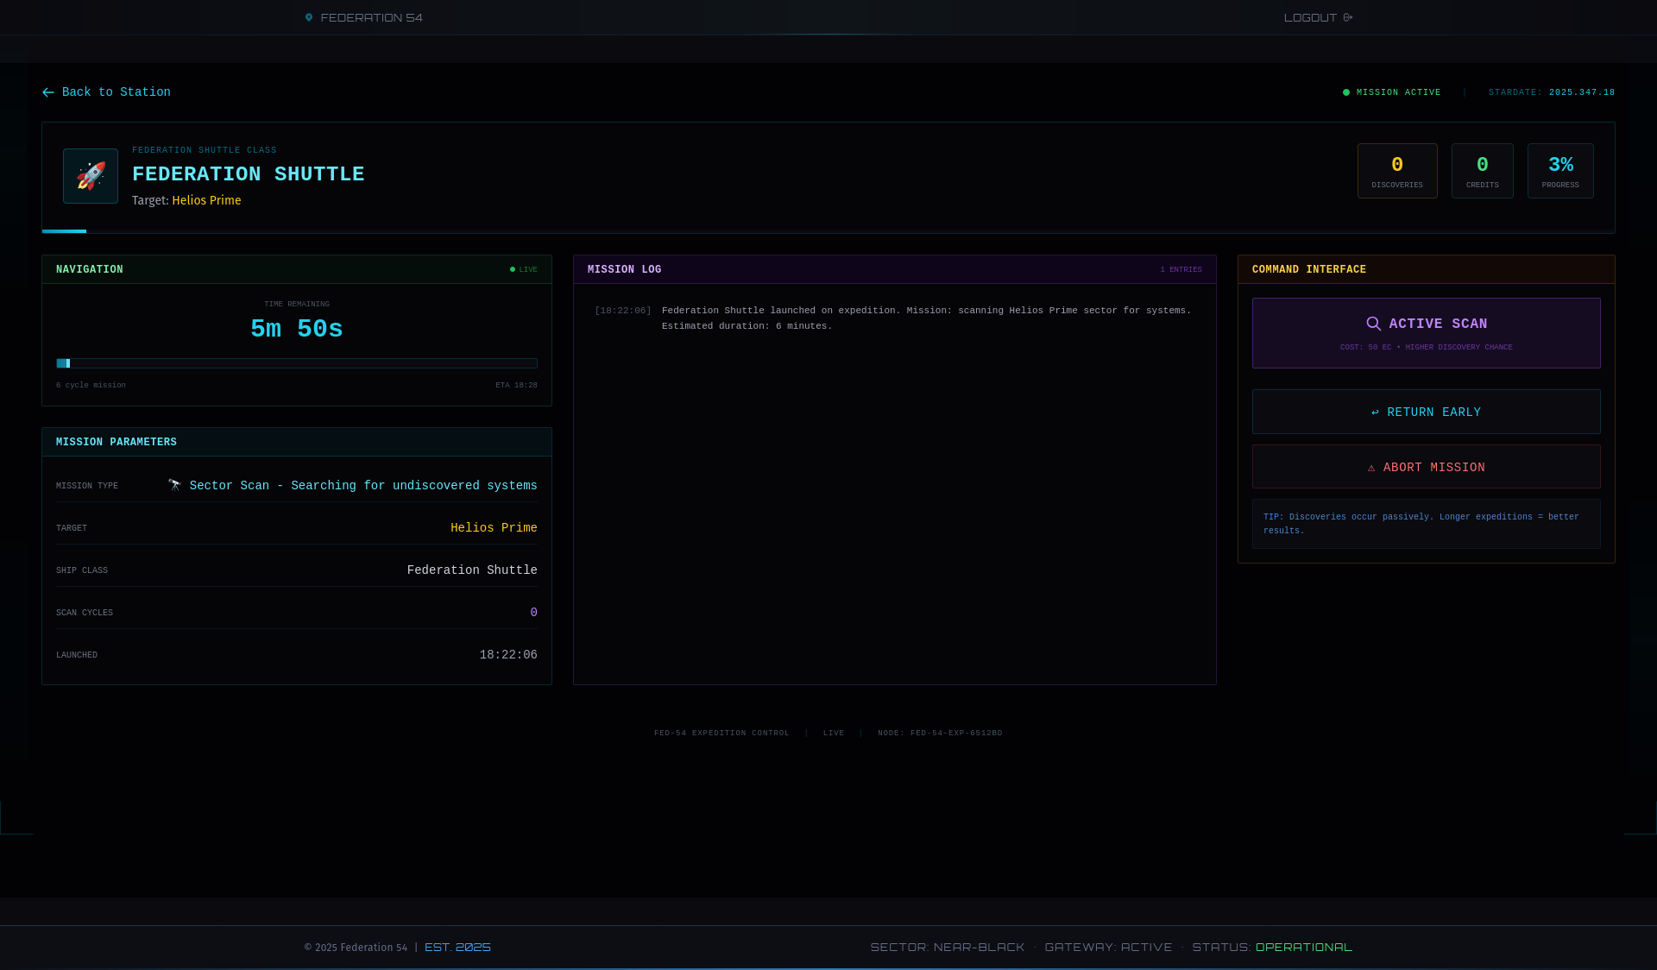Viewport: 1657px width, 970px height.
Task: Click LOGOUT in the top bar
Action: (x=1310, y=16)
